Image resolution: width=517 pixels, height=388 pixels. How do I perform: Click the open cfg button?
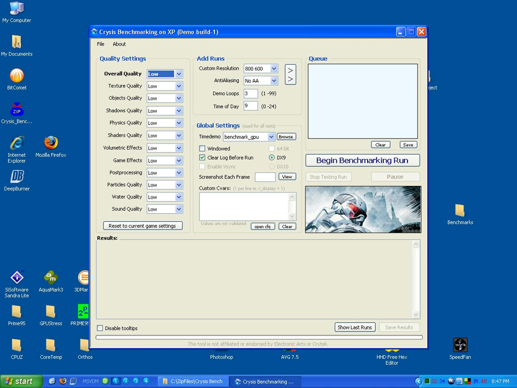click(263, 227)
